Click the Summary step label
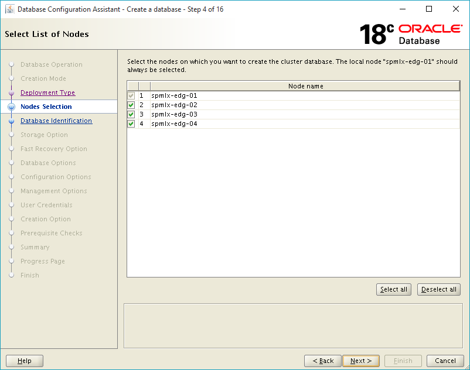470x370 pixels. click(x=35, y=247)
